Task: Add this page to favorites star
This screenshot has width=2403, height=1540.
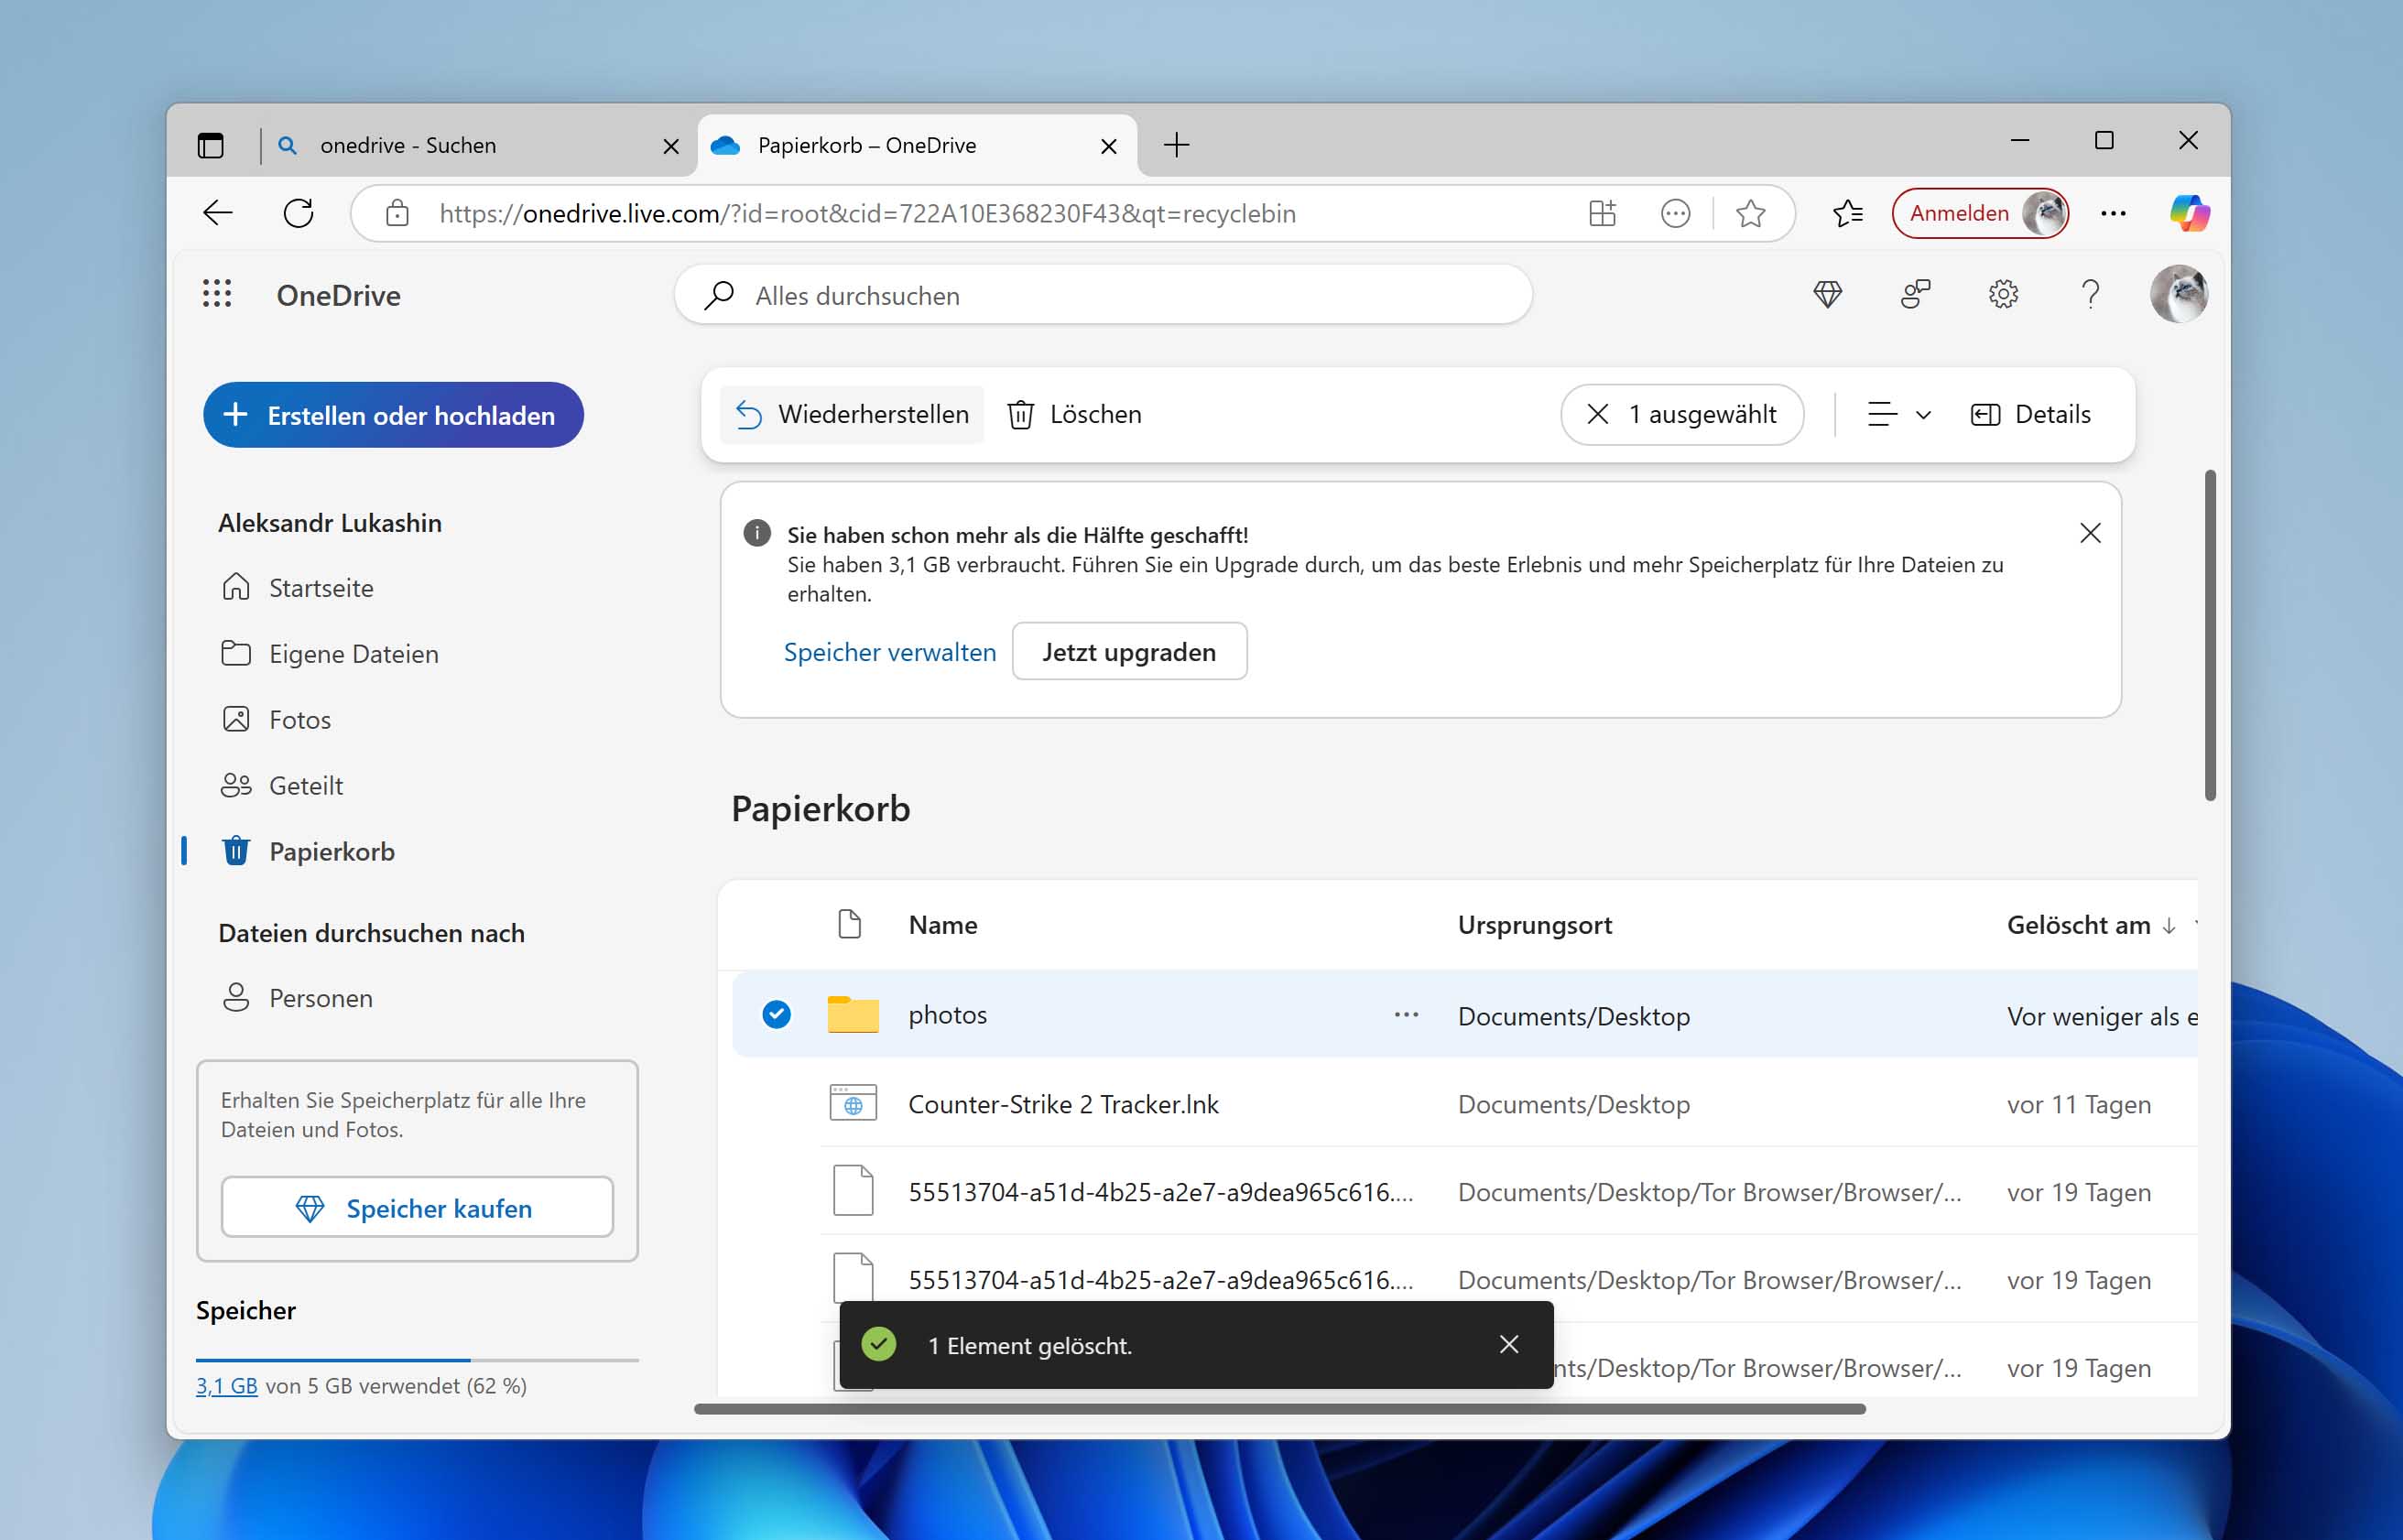Action: 1750,213
